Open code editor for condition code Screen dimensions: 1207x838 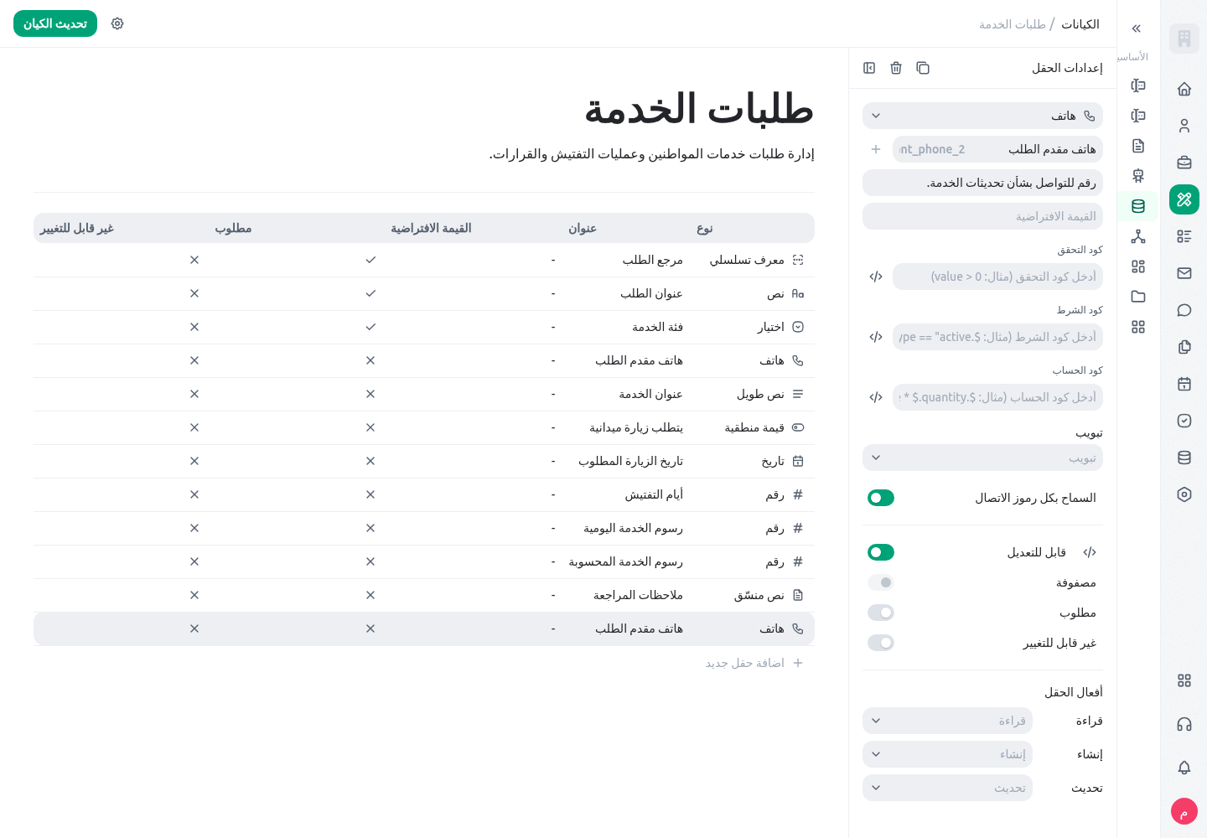pyautogui.click(x=876, y=337)
